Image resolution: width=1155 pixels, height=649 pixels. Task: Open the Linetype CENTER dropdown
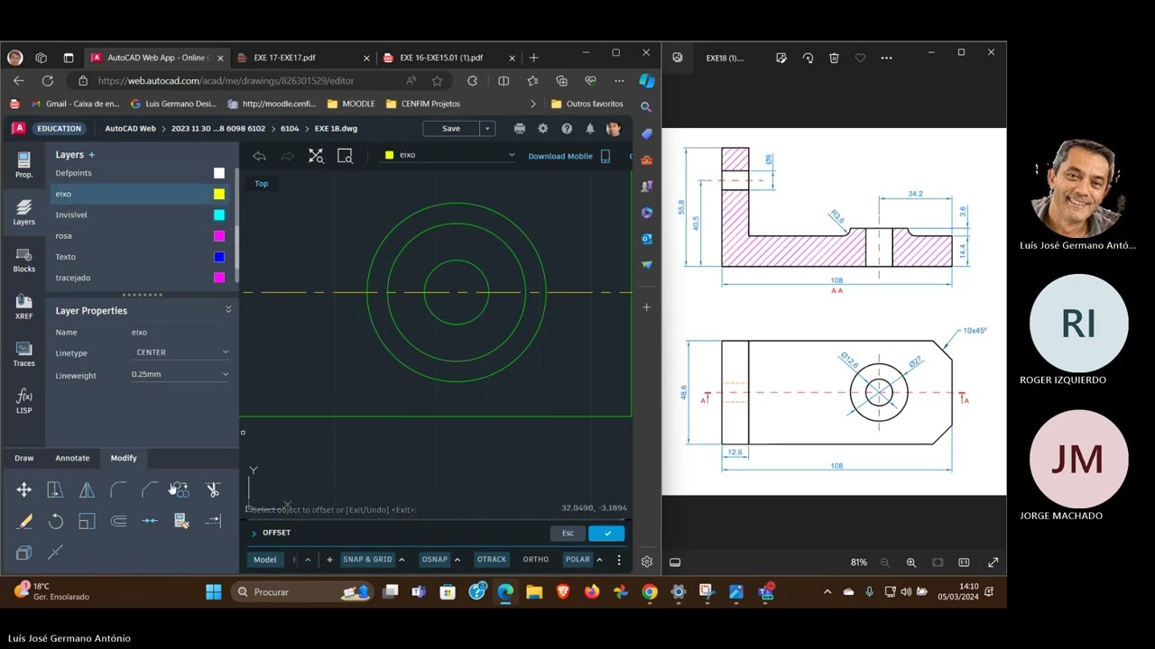(x=181, y=352)
